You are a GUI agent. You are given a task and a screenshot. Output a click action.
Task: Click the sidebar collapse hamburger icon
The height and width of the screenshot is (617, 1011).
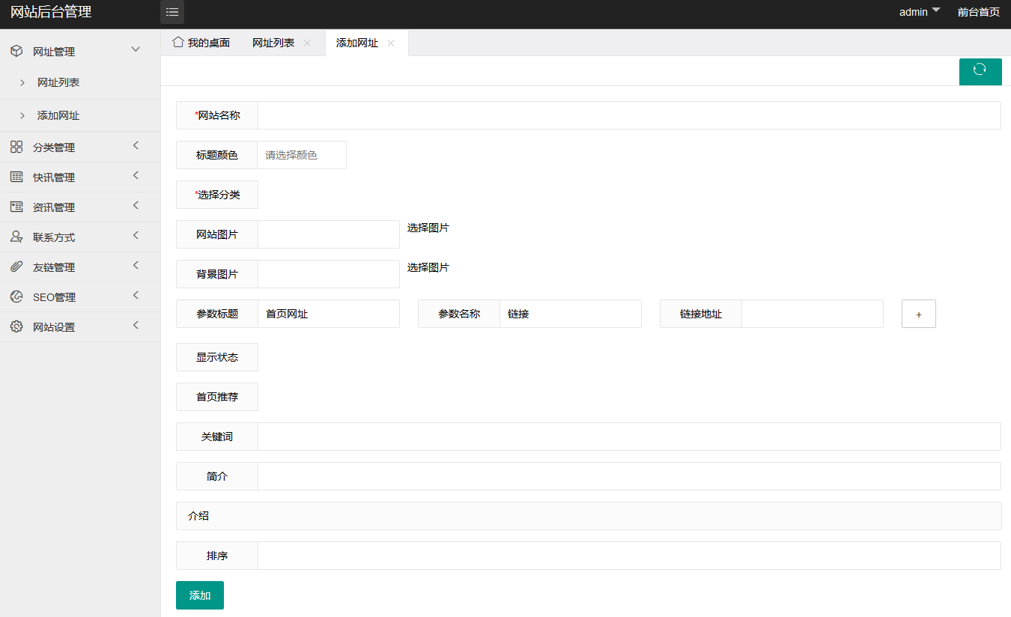tap(172, 12)
